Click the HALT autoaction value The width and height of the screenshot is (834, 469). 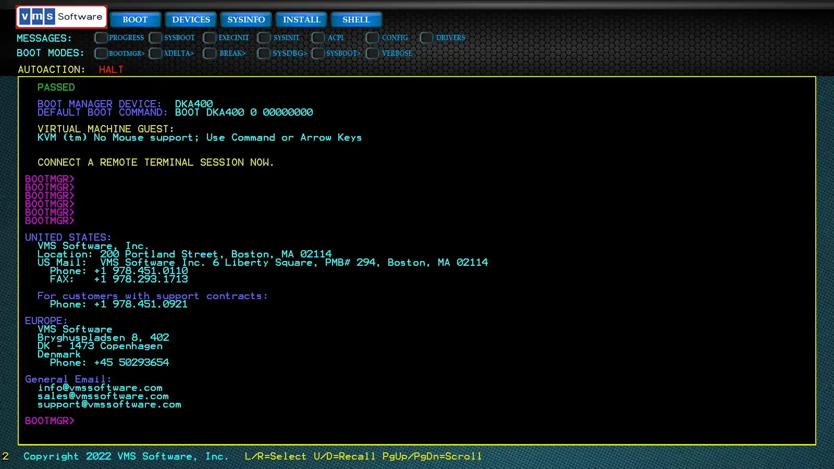111,69
